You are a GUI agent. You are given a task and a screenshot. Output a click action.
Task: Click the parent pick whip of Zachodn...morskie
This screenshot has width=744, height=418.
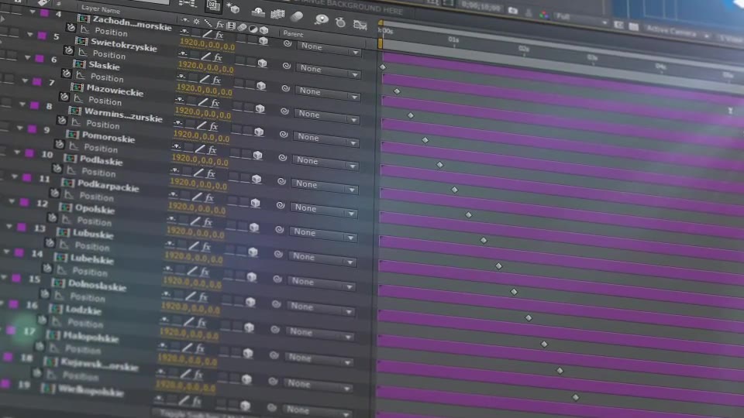287,43
